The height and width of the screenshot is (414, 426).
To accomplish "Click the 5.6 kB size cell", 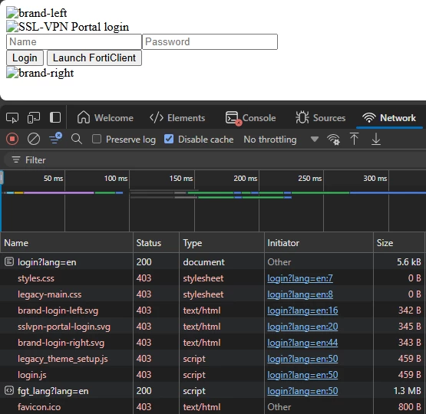I will click(x=409, y=262).
